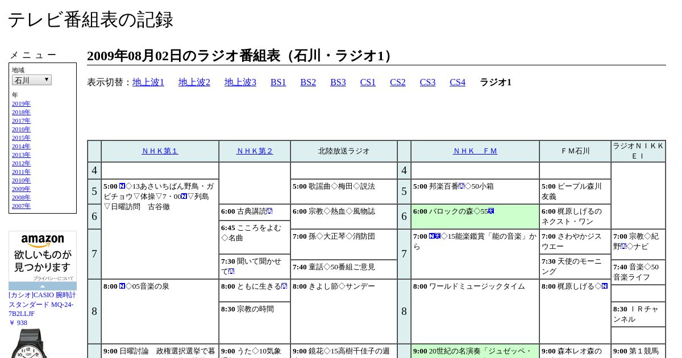This screenshot has width=682, height=358.
Task: Click the N icon in 8:00 音楽の泉 entry
Action: [122, 286]
